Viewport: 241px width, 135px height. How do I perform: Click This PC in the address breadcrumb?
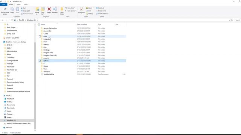[x=21, y=20]
